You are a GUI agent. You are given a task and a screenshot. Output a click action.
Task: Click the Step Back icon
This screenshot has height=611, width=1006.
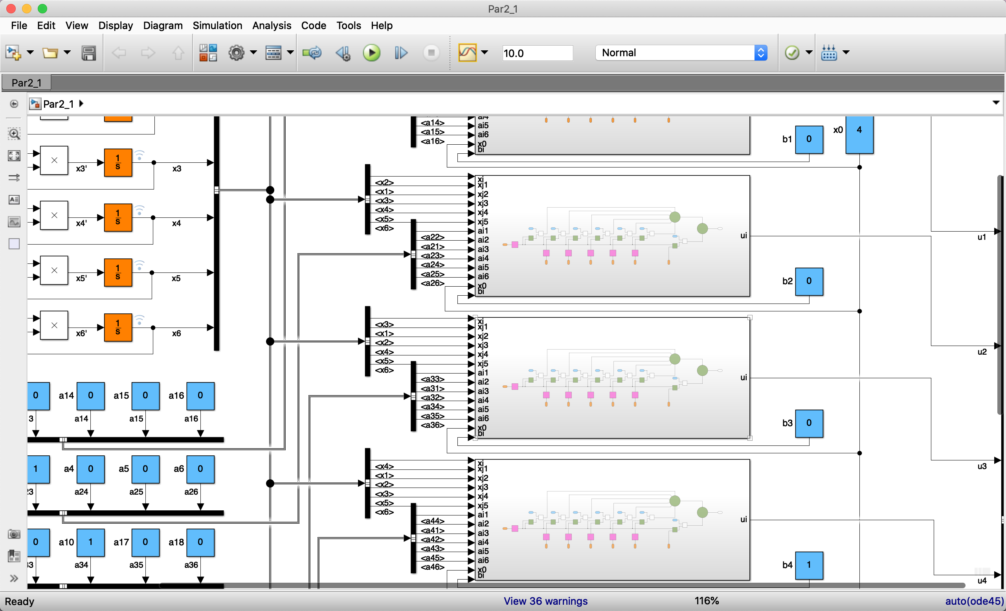[x=343, y=53]
